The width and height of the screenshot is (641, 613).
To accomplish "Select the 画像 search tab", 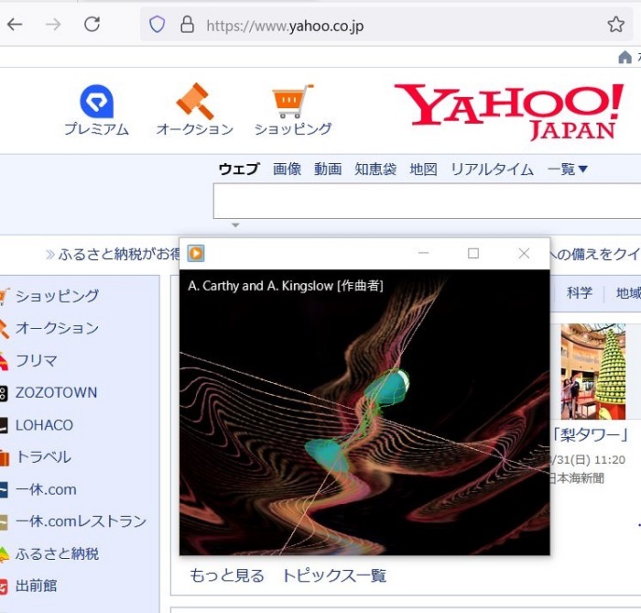I will [x=287, y=169].
